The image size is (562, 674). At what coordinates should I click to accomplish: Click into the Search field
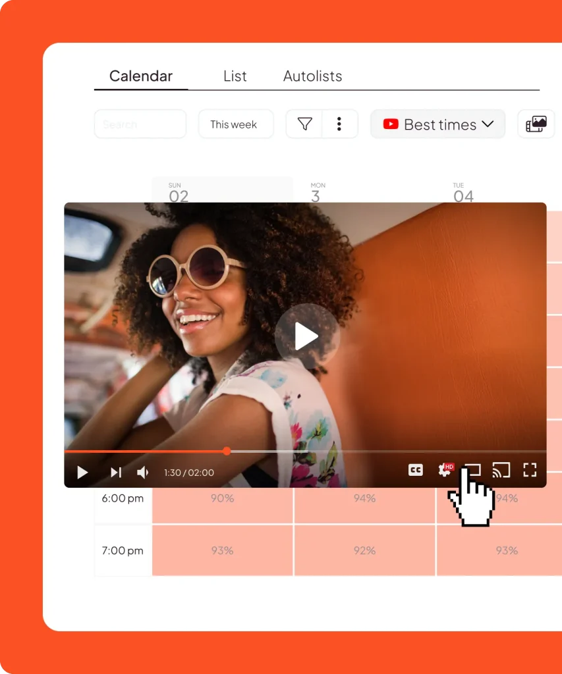[140, 124]
